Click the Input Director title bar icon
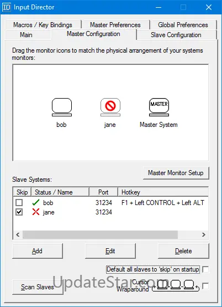Viewport: 222px width, 307px height. [x=6, y=7]
